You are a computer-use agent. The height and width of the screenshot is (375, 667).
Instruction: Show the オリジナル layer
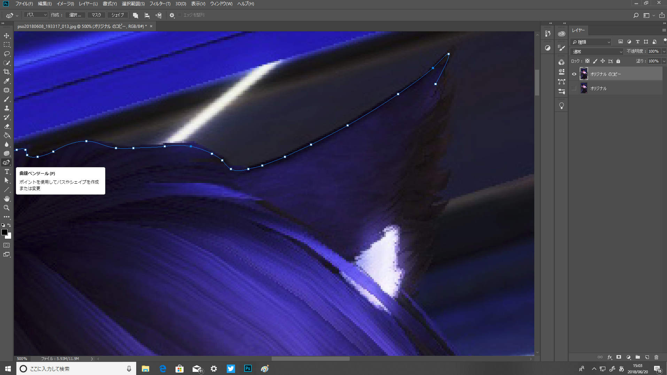point(574,88)
